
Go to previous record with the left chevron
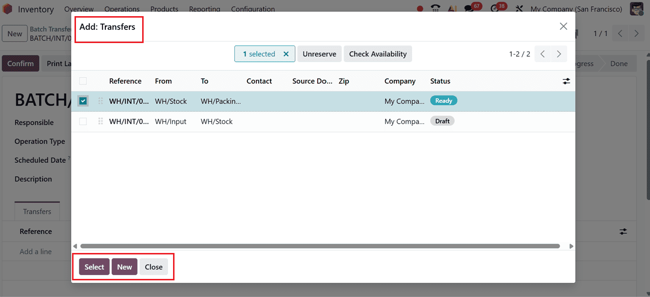click(620, 33)
